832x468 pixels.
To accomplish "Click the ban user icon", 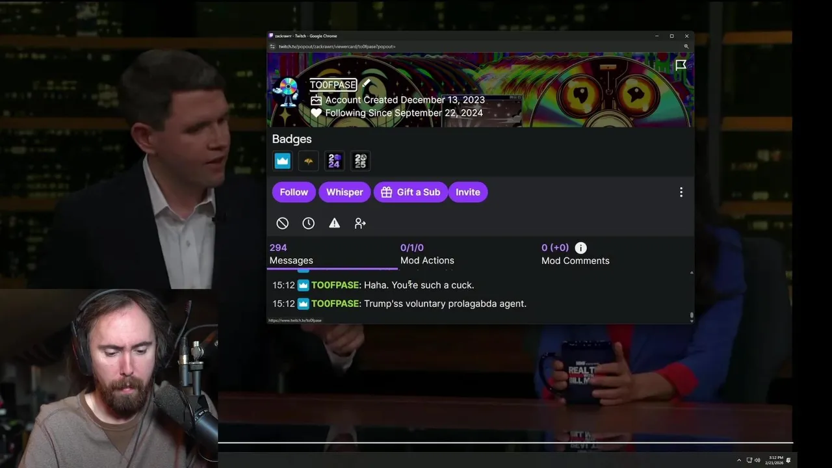I will click(x=282, y=223).
